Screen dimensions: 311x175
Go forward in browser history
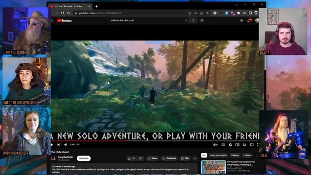tap(57, 13)
